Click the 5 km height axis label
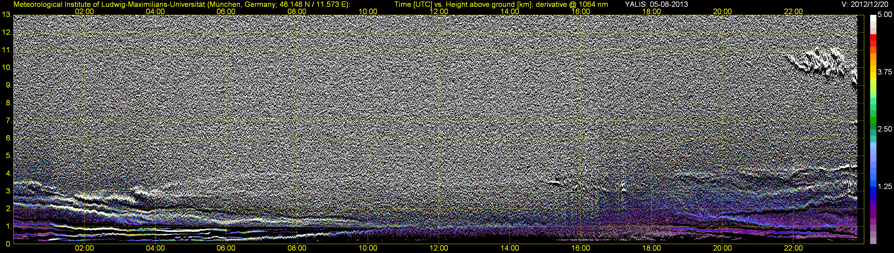 tap(9, 156)
